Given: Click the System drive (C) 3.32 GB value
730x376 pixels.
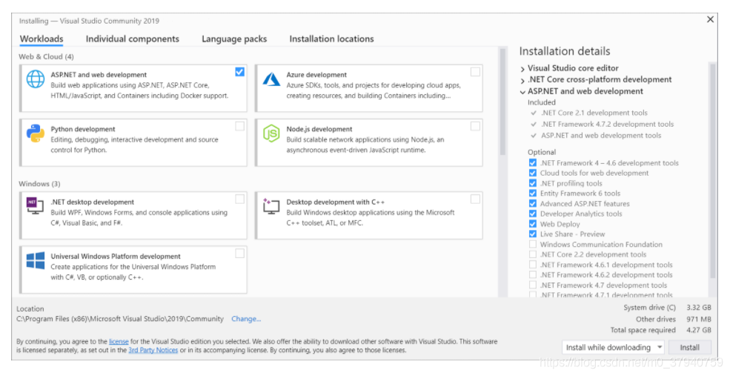Looking at the screenshot, I should point(699,308).
